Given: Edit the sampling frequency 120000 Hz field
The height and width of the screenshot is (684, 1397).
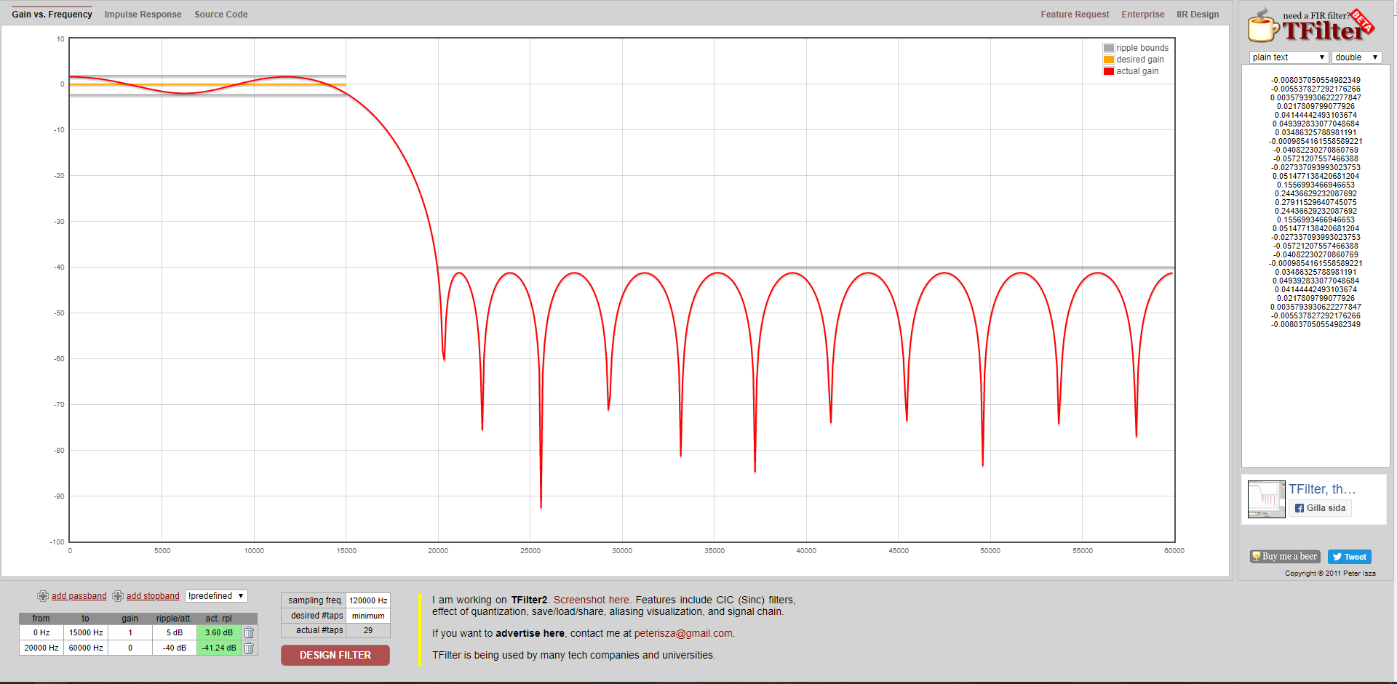Looking at the screenshot, I should coord(368,600).
